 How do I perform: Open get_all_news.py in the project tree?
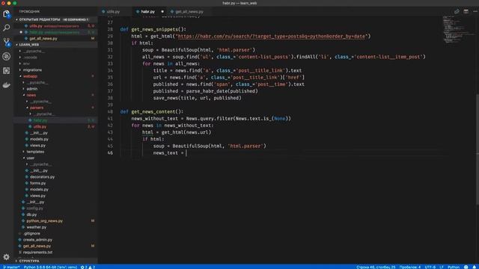37,246
